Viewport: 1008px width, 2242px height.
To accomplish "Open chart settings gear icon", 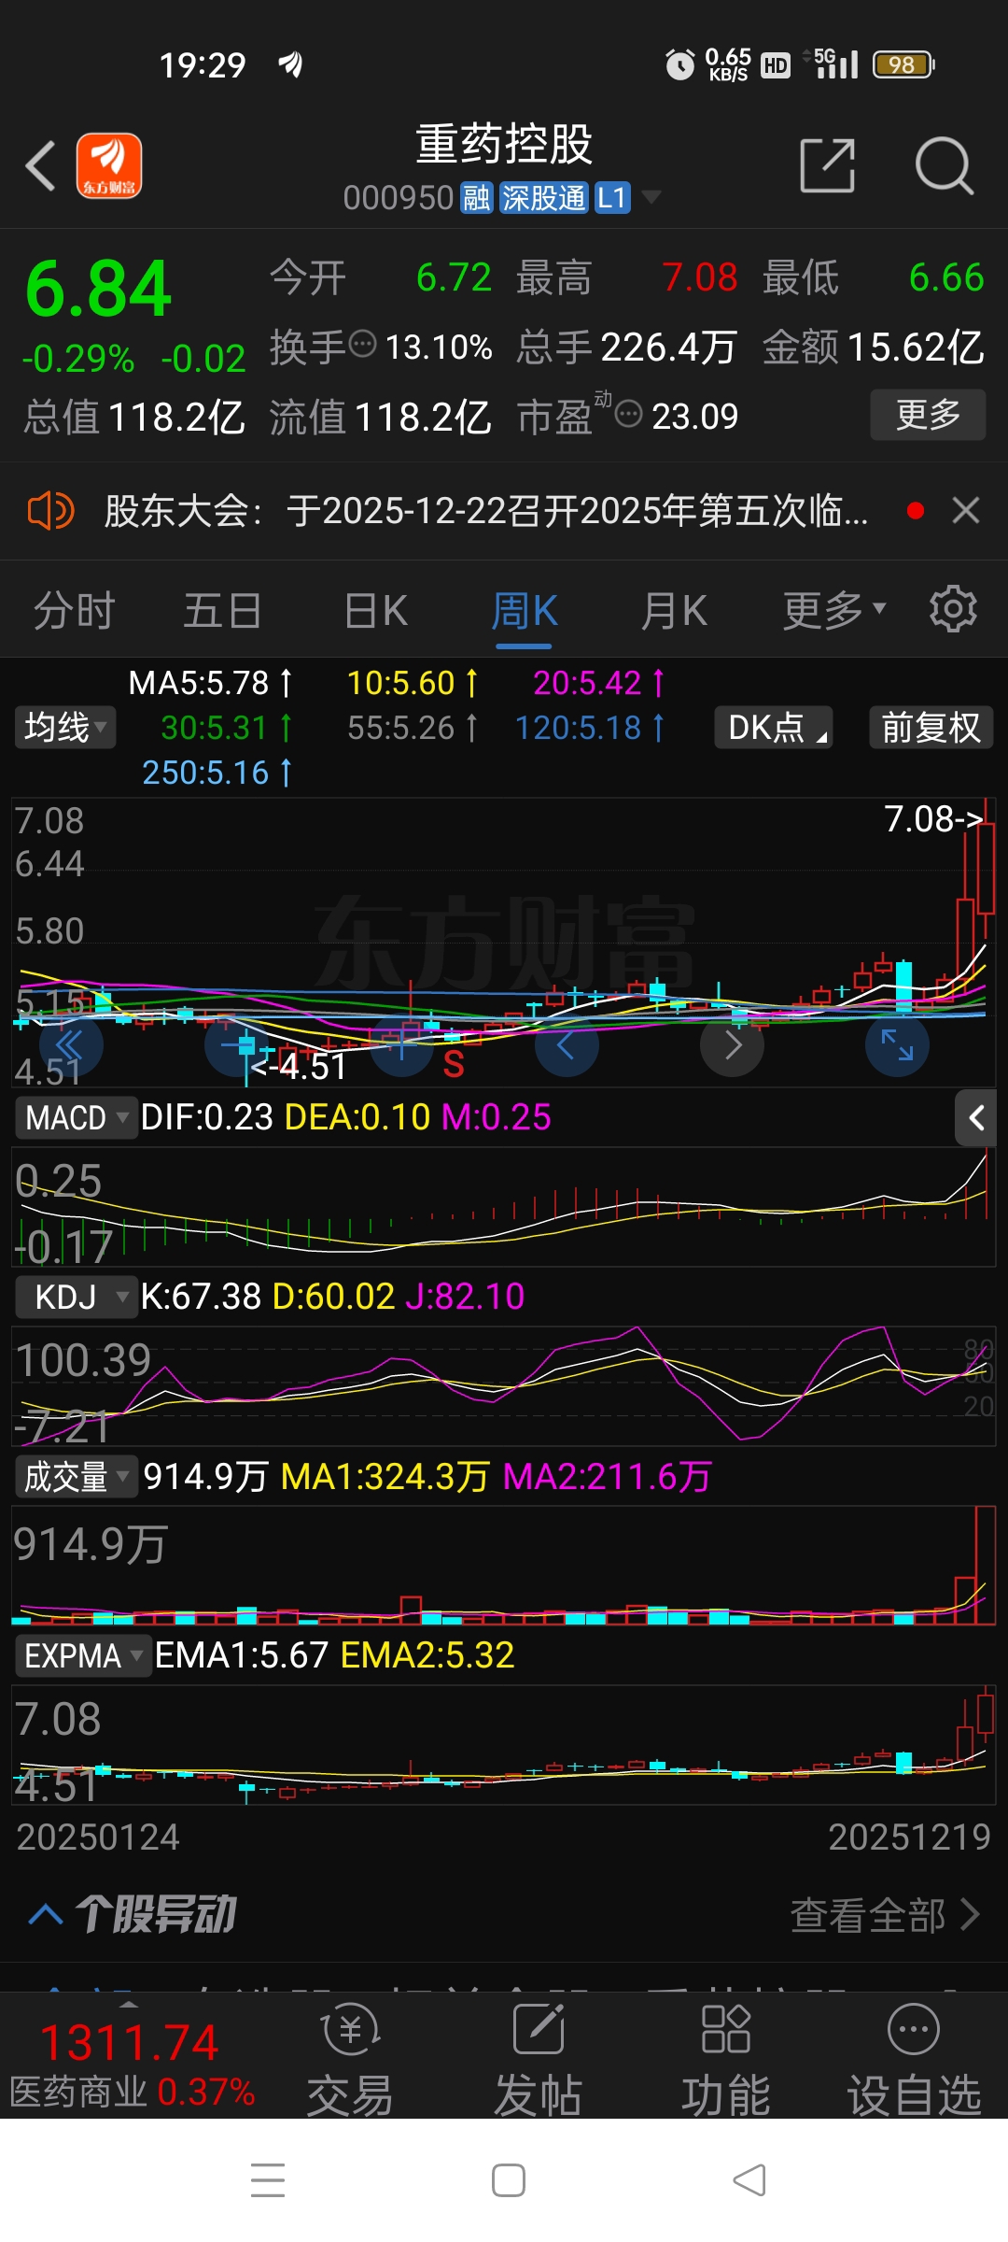I will pos(953,610).
